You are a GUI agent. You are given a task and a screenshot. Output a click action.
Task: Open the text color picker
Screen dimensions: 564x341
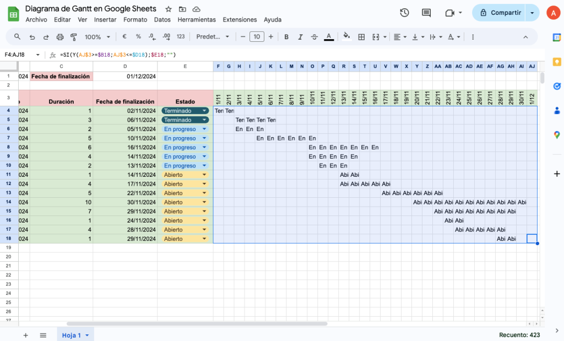329,36
